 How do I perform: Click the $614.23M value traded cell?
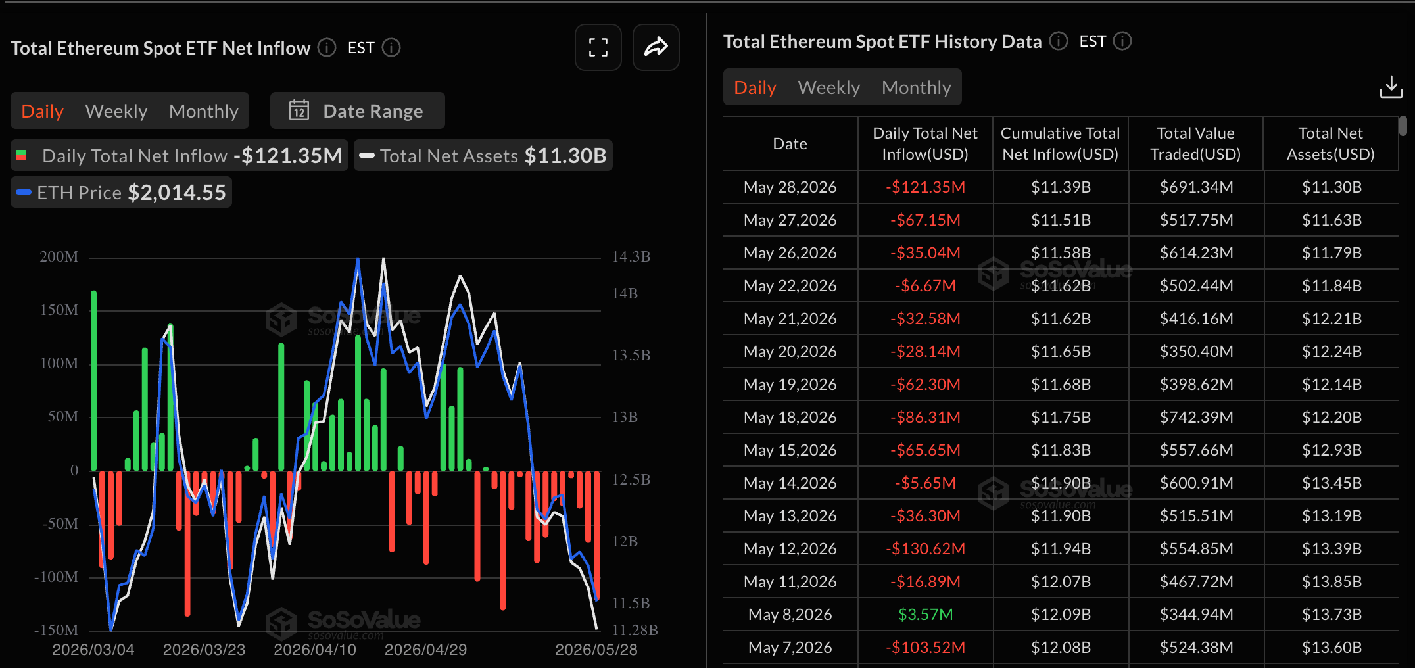[1196, 253]
